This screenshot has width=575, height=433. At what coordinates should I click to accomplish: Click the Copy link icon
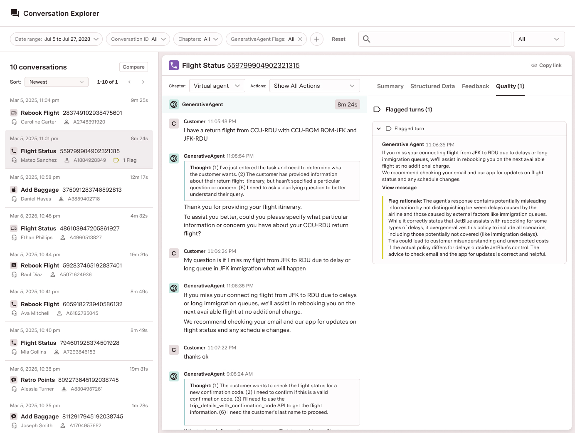point(533,65)
